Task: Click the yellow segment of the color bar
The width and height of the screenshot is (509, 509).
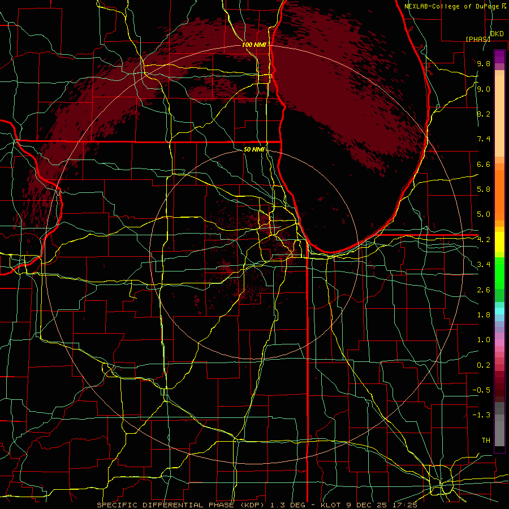Action: tap(499, 242)
